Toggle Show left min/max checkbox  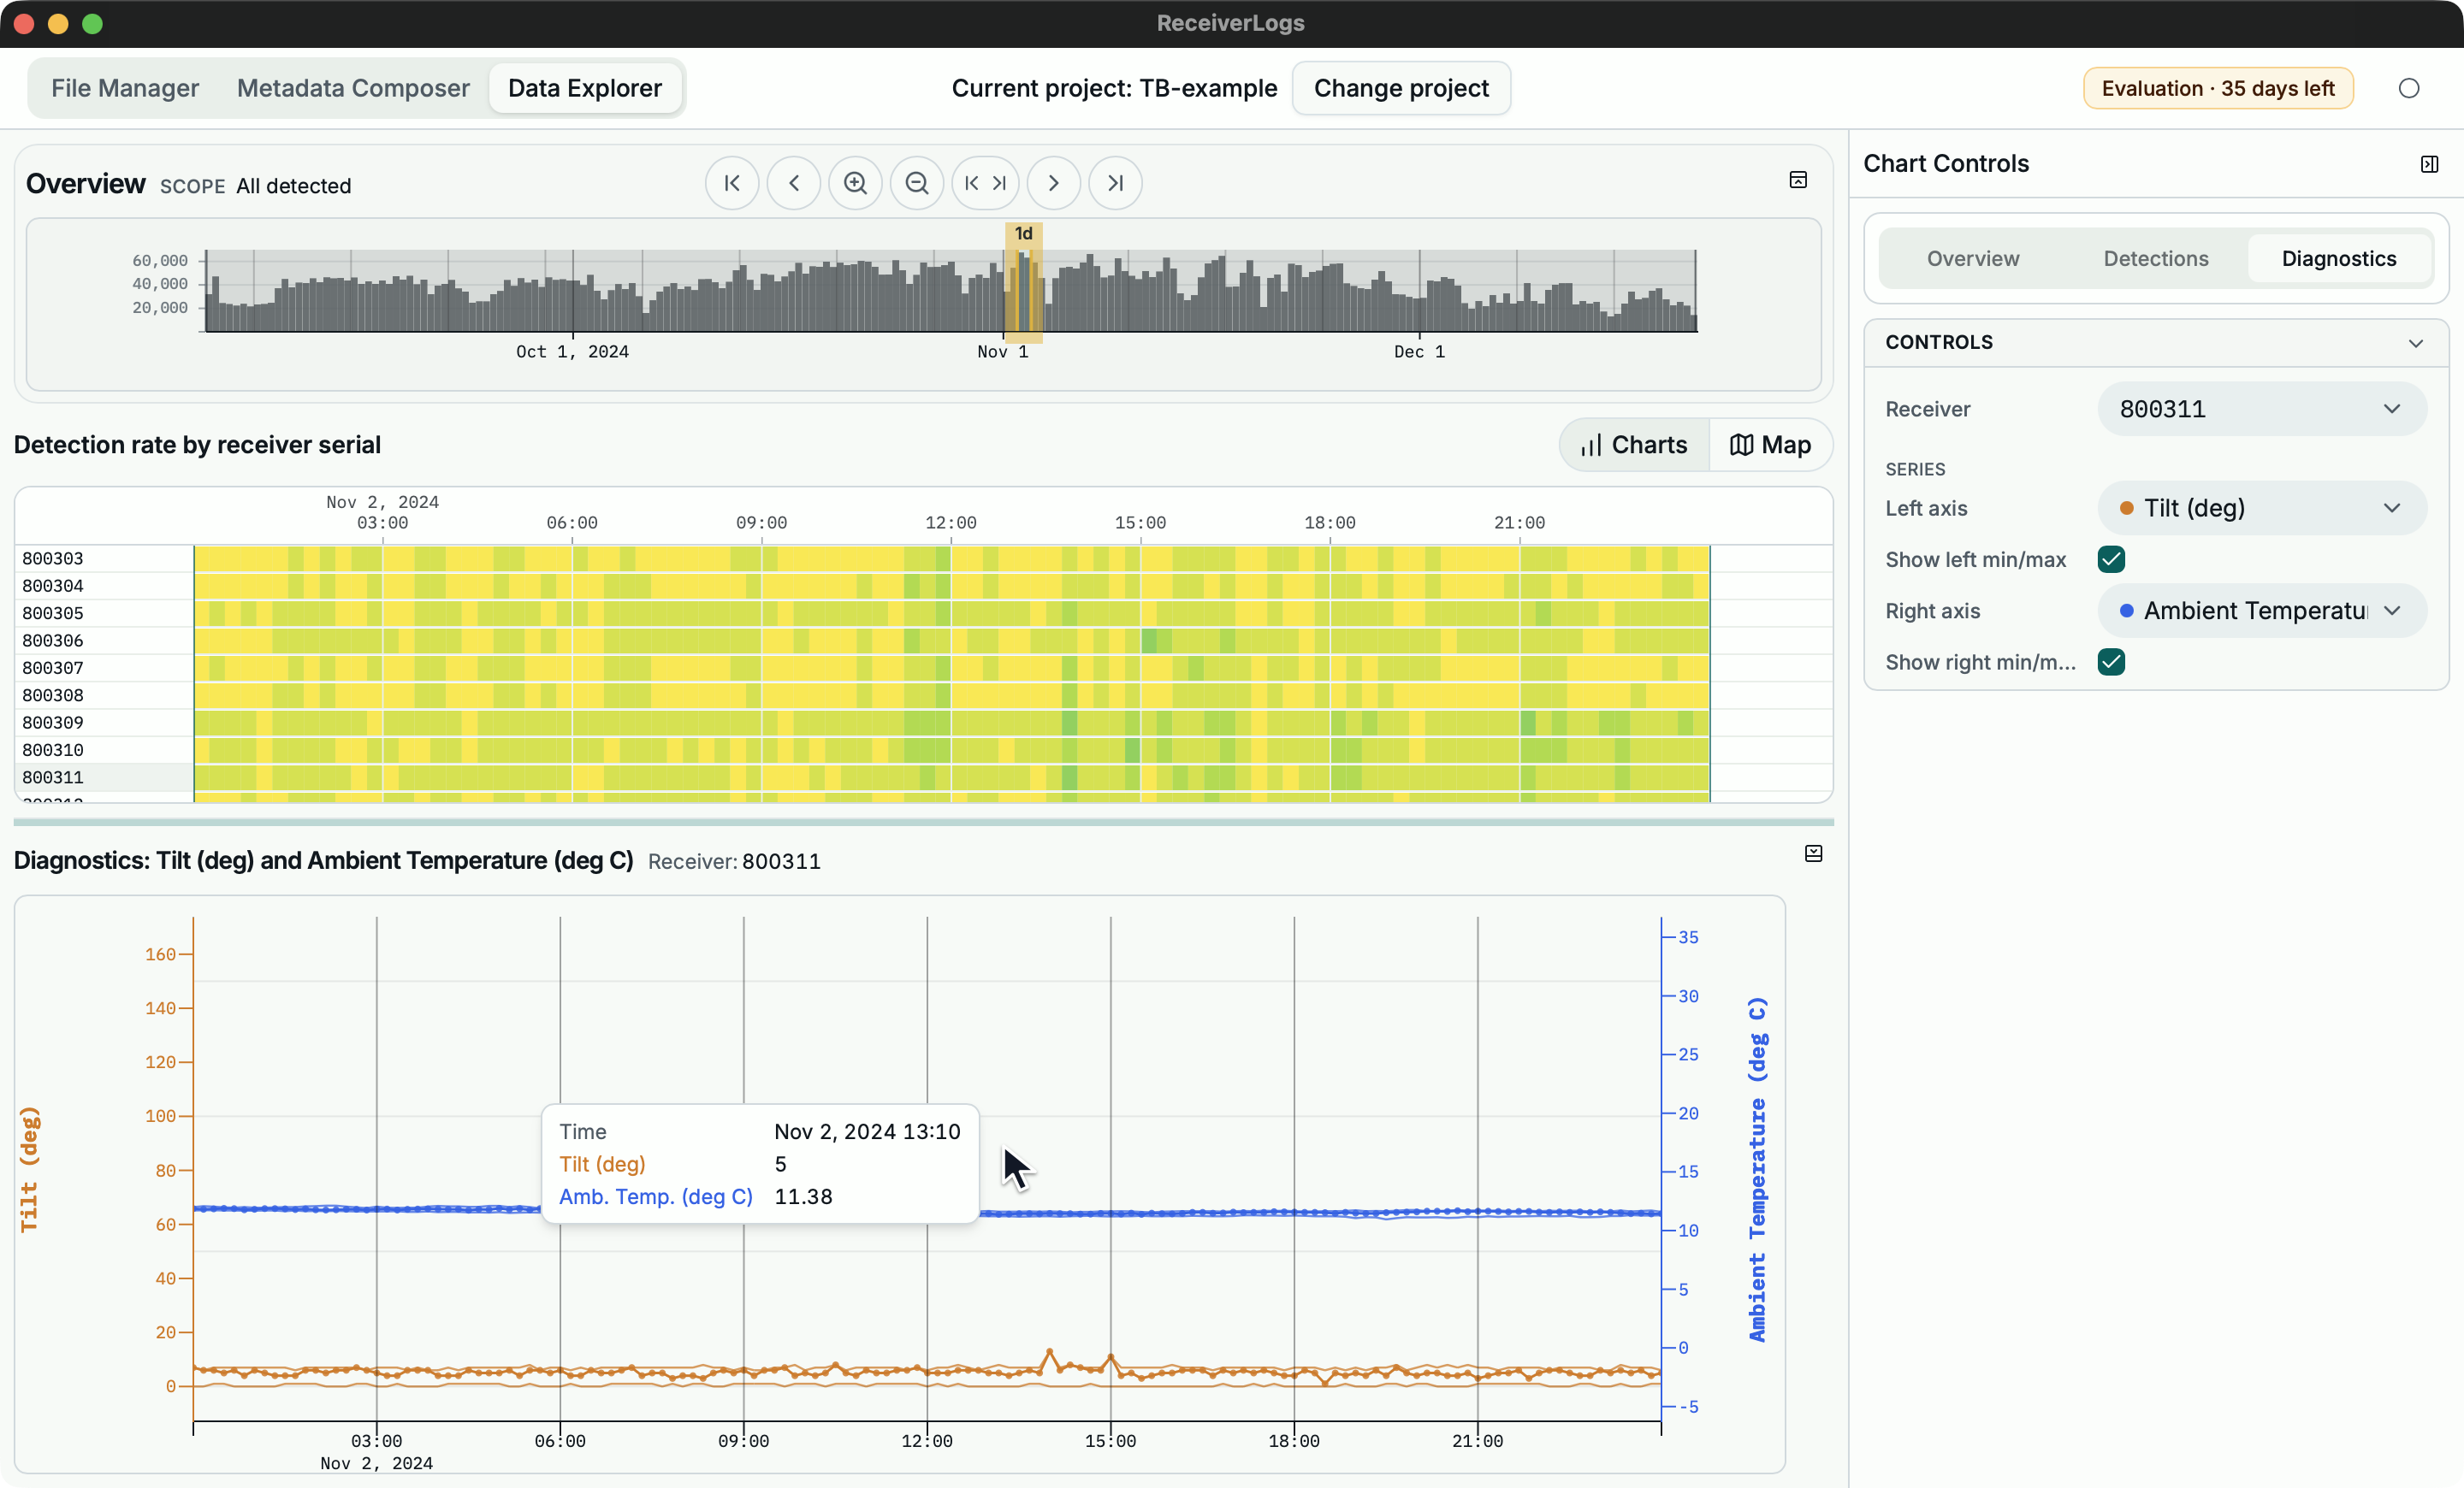tap(2111, 559)
